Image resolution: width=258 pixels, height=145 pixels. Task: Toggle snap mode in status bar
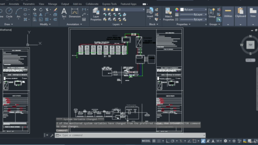(x=159, y=141)
